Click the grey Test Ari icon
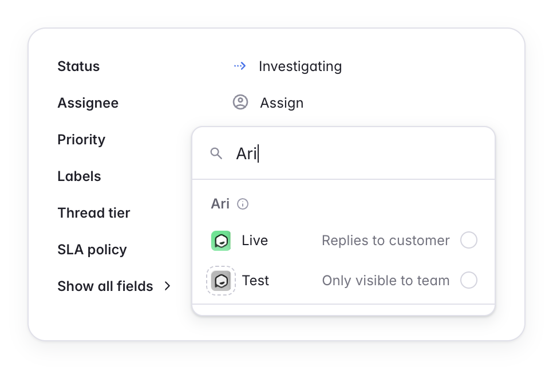The image size is (553, 378). tap(221, 281)
